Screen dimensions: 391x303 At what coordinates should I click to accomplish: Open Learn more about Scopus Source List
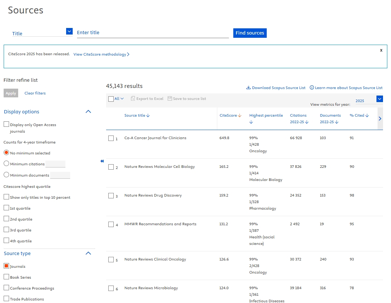click(346, 88)
